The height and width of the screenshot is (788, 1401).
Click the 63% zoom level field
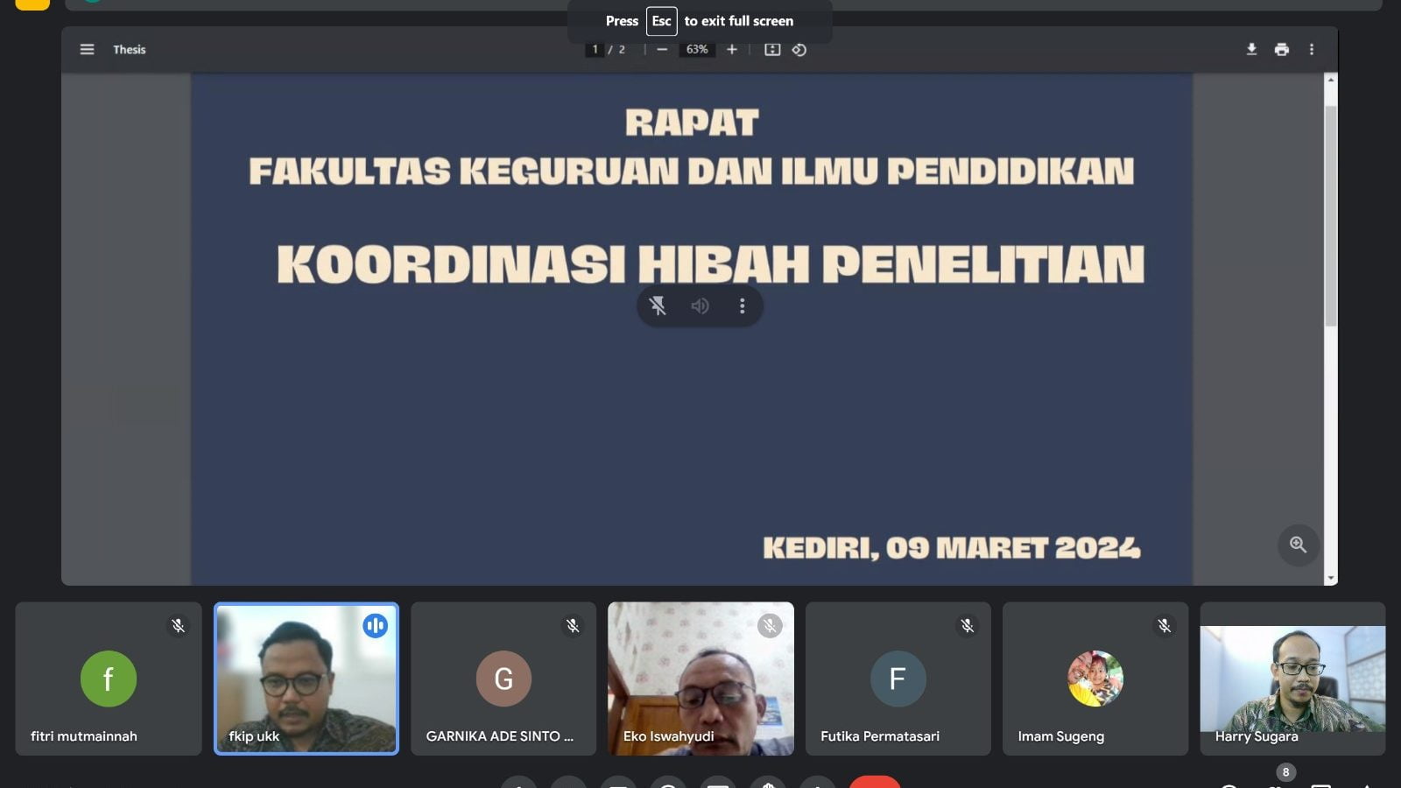tap(697, 50)
